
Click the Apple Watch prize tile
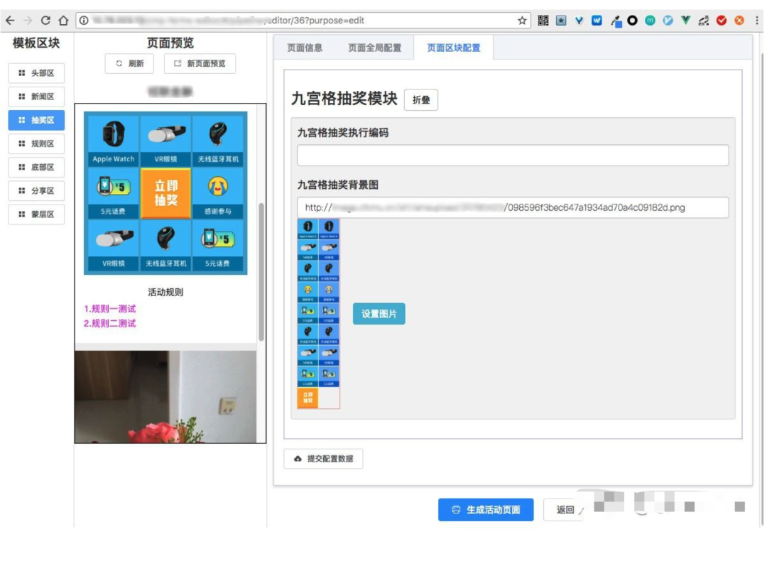(x=114, y=141)
